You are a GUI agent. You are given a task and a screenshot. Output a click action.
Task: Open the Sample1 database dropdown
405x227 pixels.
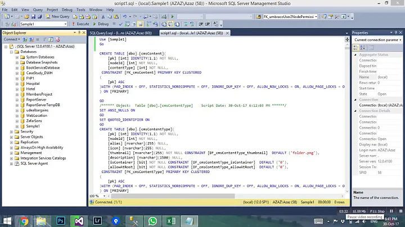[x=65, y=24]
